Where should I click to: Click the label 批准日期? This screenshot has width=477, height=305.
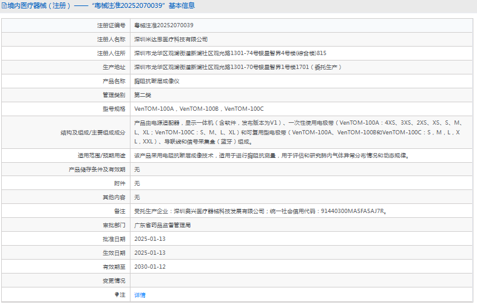point(113,239)
